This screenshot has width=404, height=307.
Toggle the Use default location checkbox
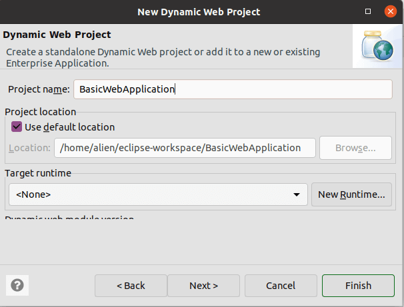coord(17,127)
